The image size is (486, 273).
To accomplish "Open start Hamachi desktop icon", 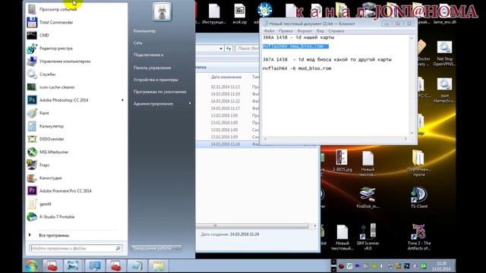I will point(444,90).
